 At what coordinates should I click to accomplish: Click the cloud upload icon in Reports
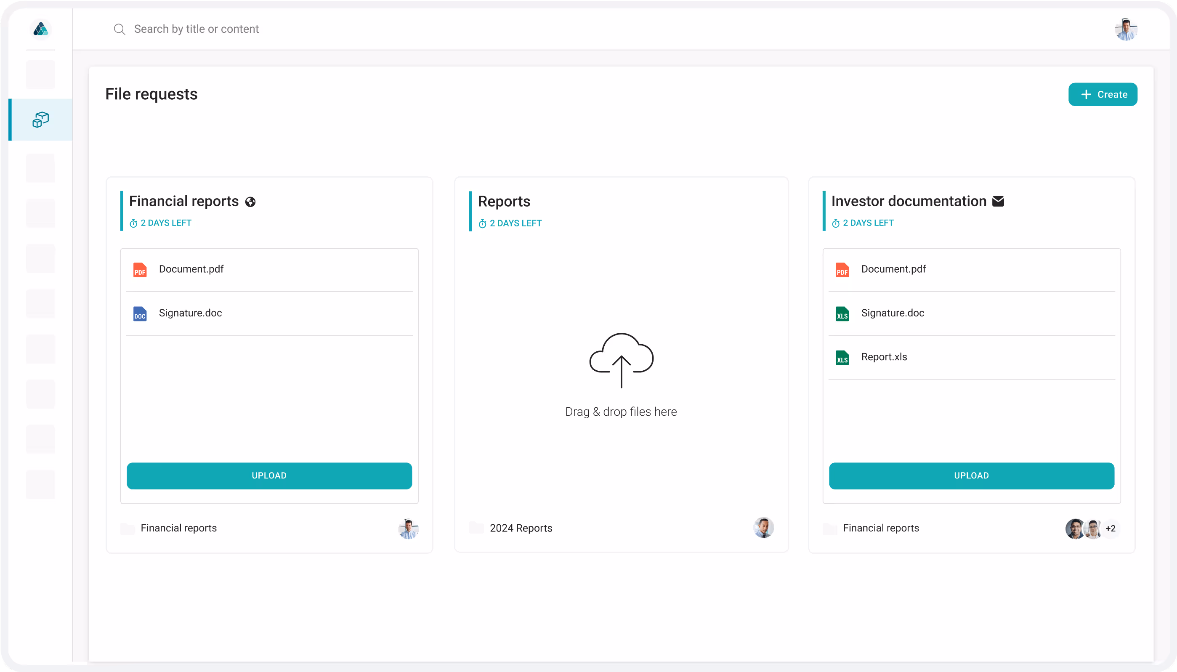[621, 360]
